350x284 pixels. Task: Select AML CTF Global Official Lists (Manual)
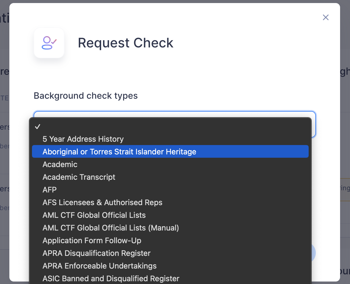click(x=111, y=228)
